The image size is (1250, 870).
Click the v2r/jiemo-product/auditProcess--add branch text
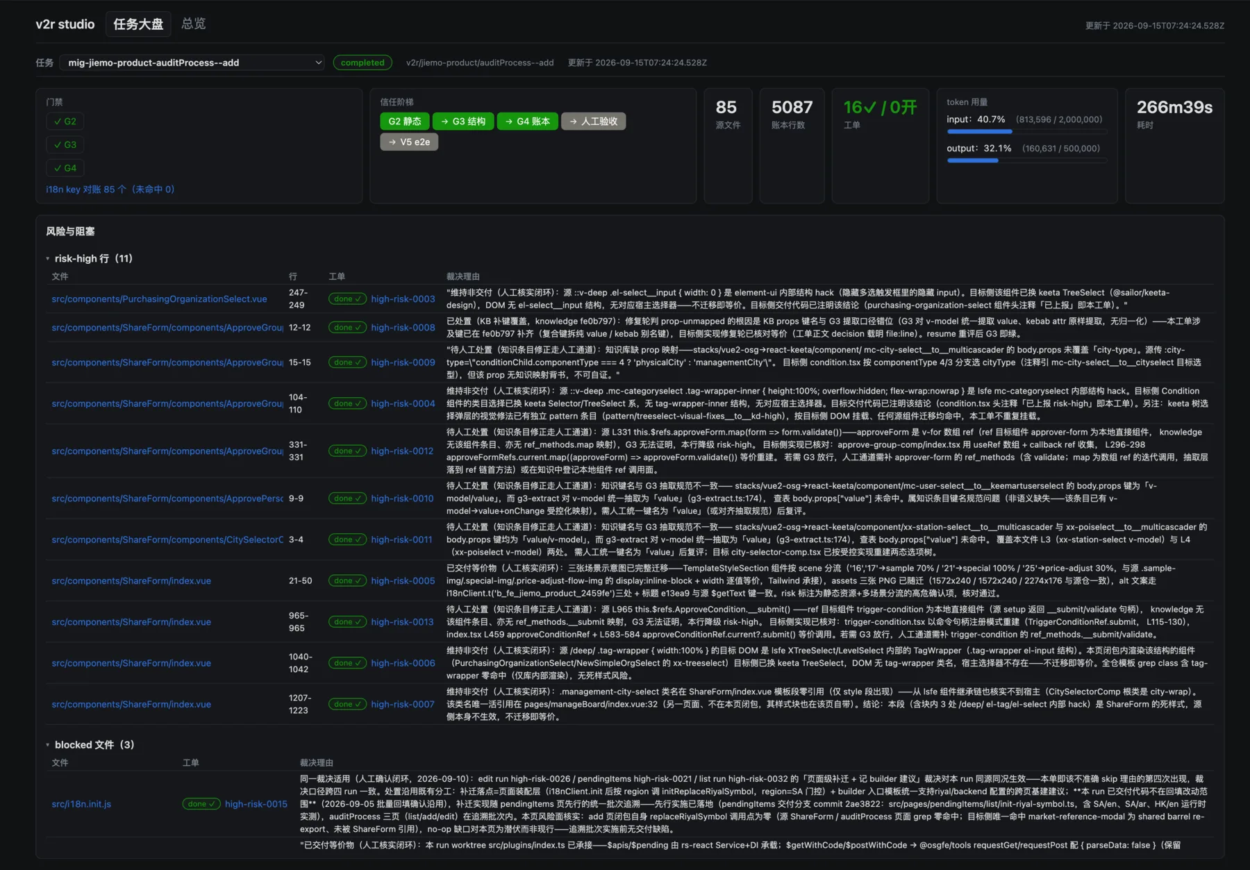pos(480,62)
